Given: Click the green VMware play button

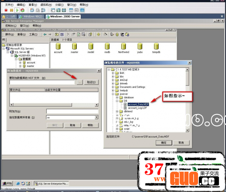Looking at the screenshot, I should coord(17,10).
